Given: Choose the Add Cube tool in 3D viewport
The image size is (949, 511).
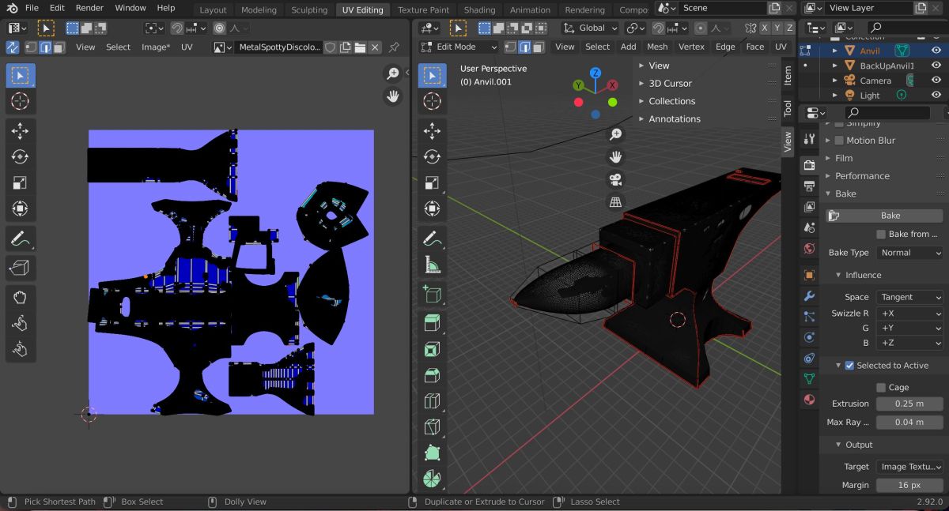Looking at the screenshot, I should [x=432, y=295].
